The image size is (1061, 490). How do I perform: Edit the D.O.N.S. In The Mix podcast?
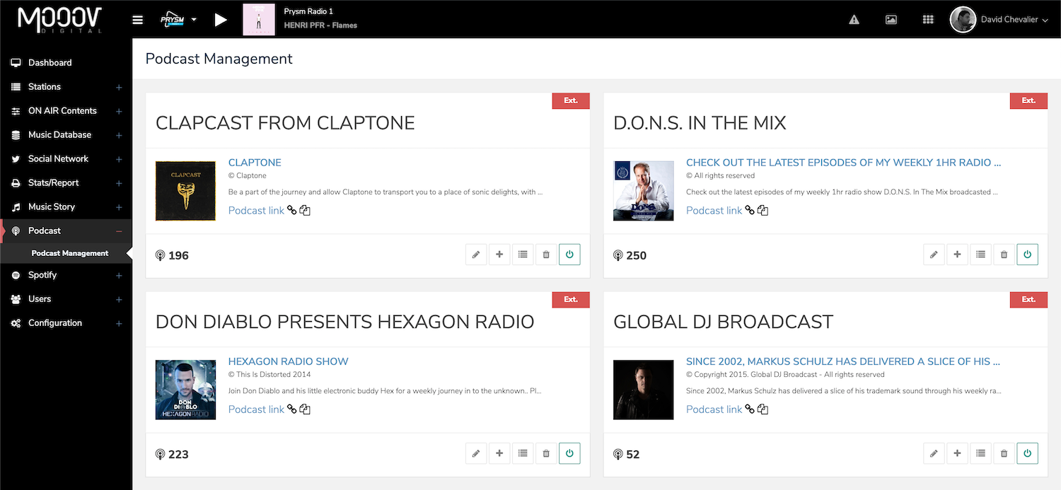[x=934, y=255]
